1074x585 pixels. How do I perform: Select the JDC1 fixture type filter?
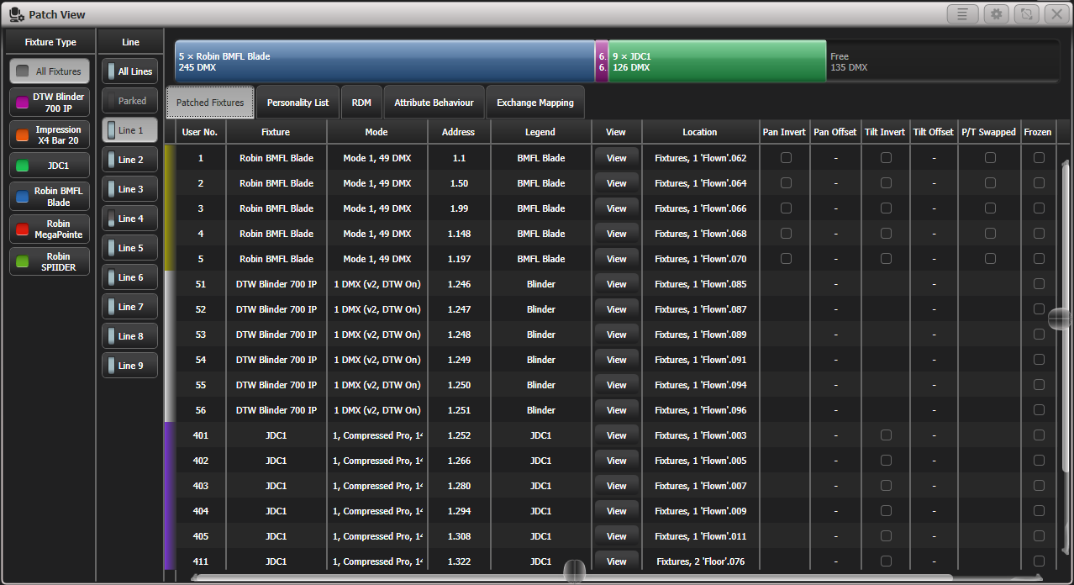[50, 166]
